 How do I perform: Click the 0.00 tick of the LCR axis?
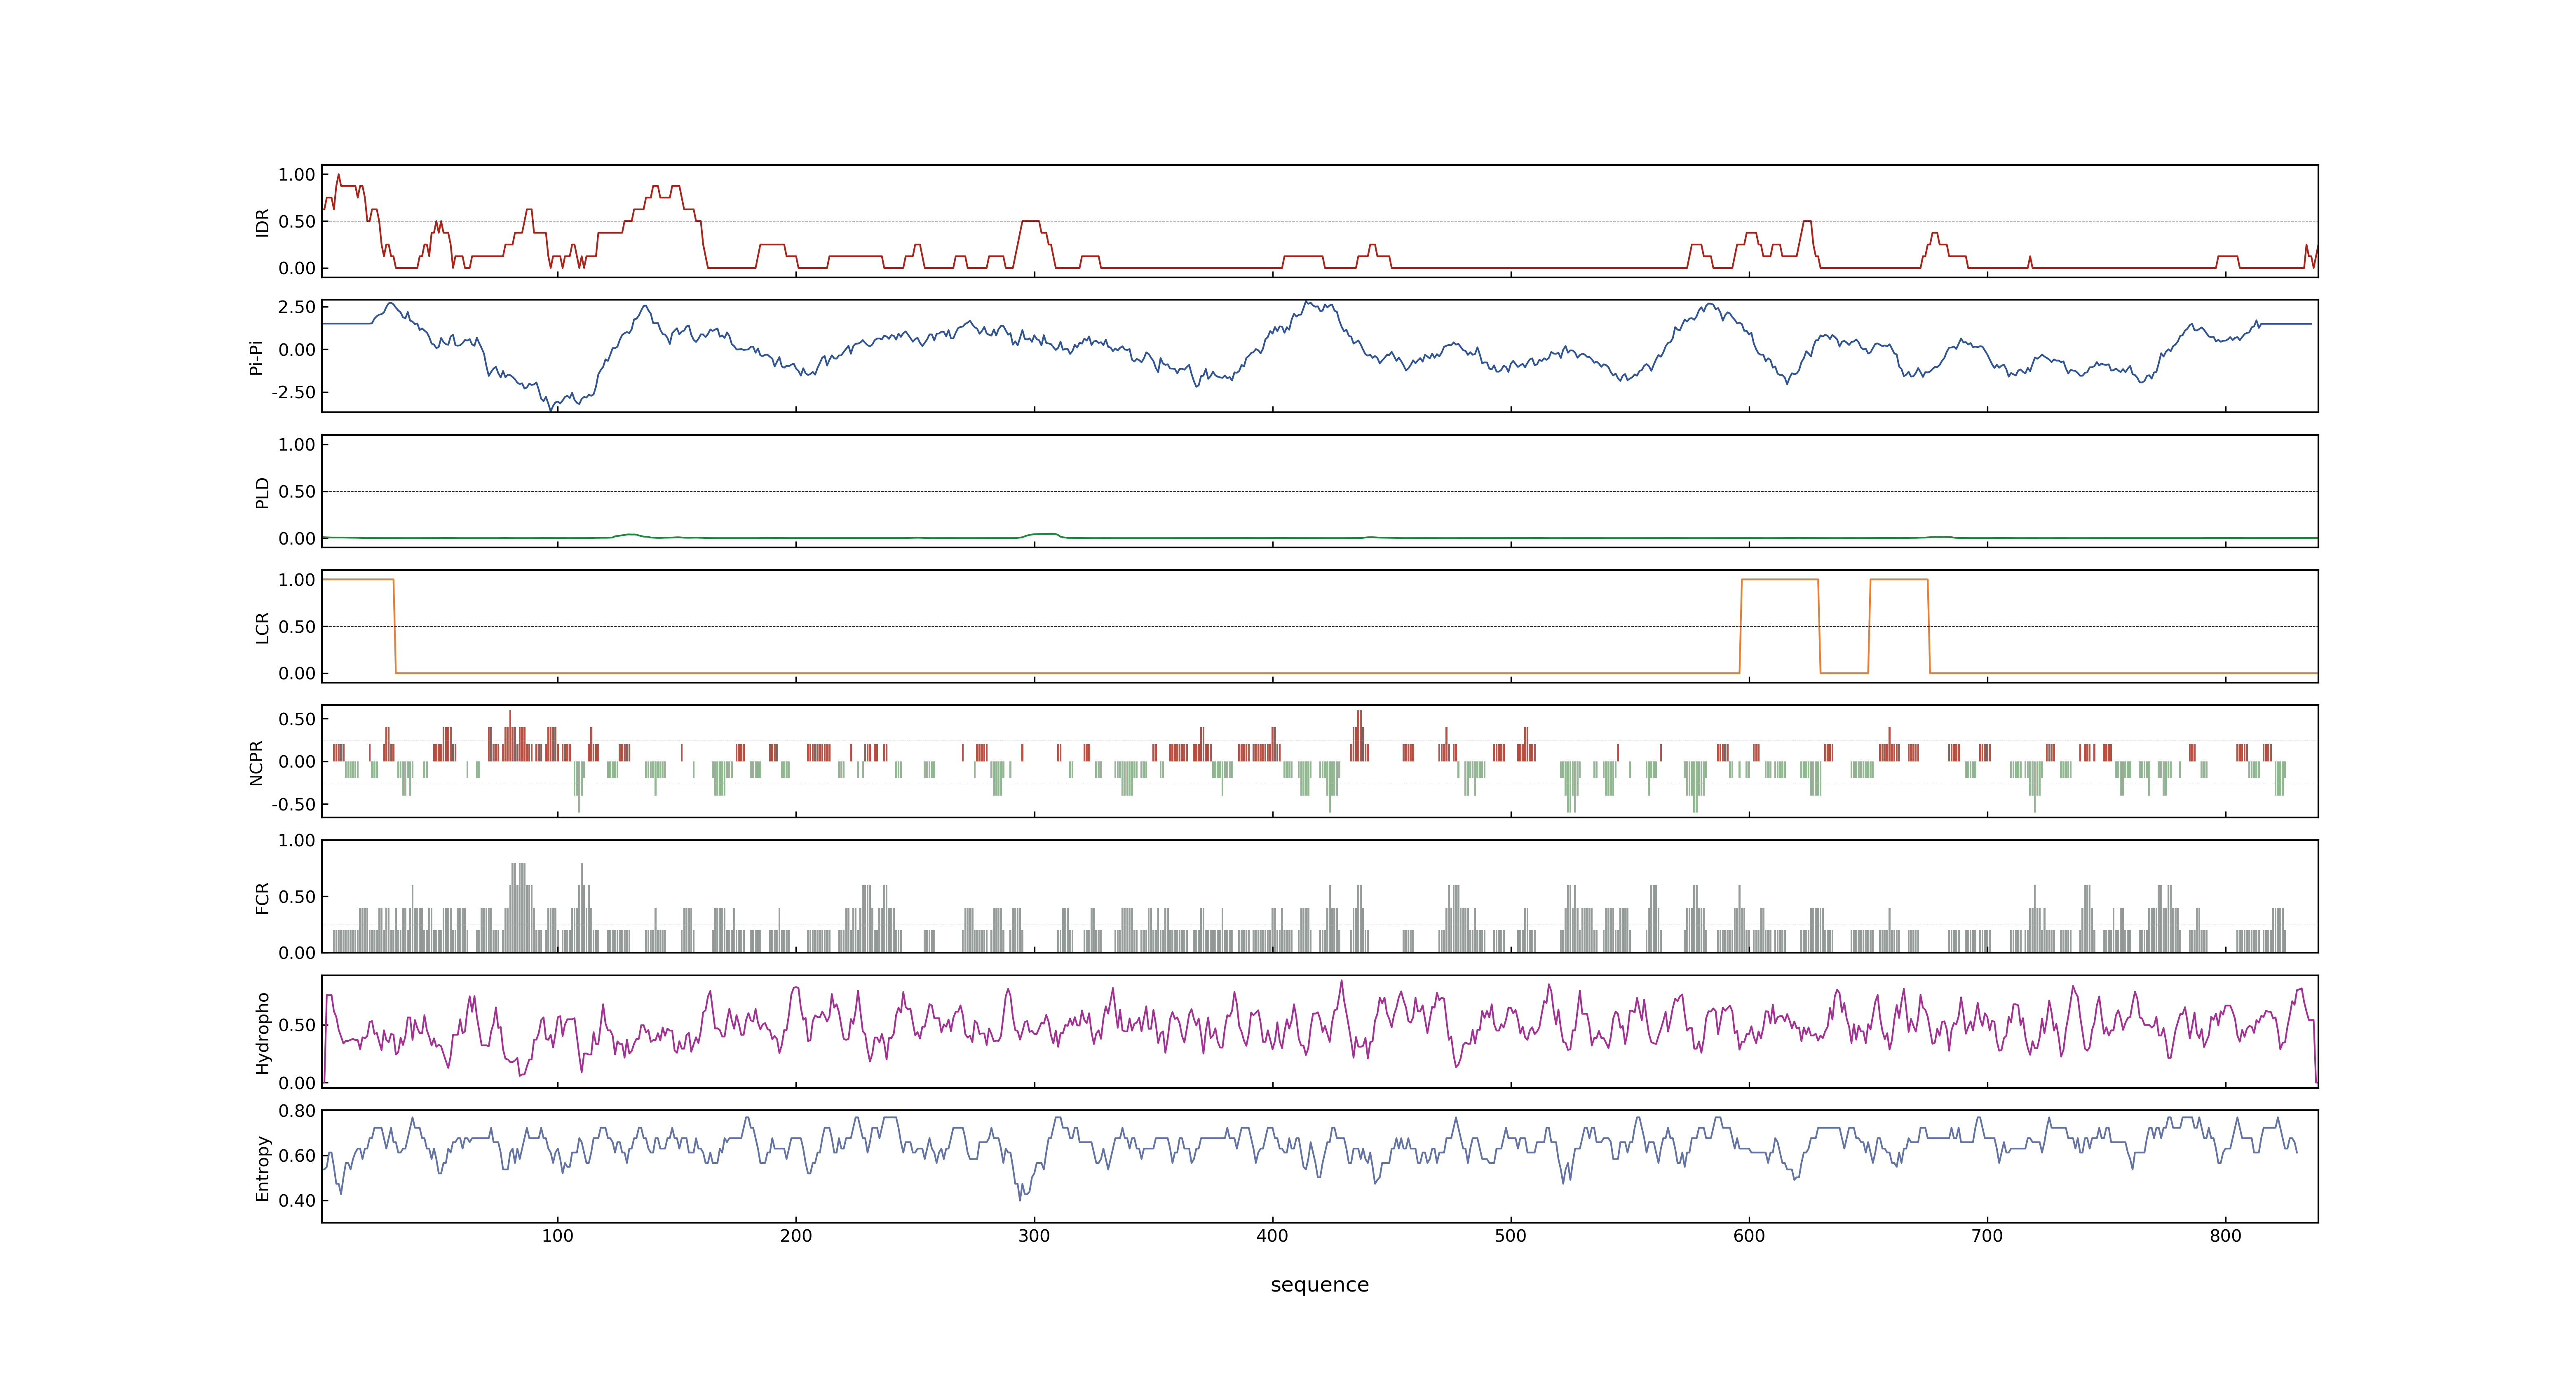point(297,674)
